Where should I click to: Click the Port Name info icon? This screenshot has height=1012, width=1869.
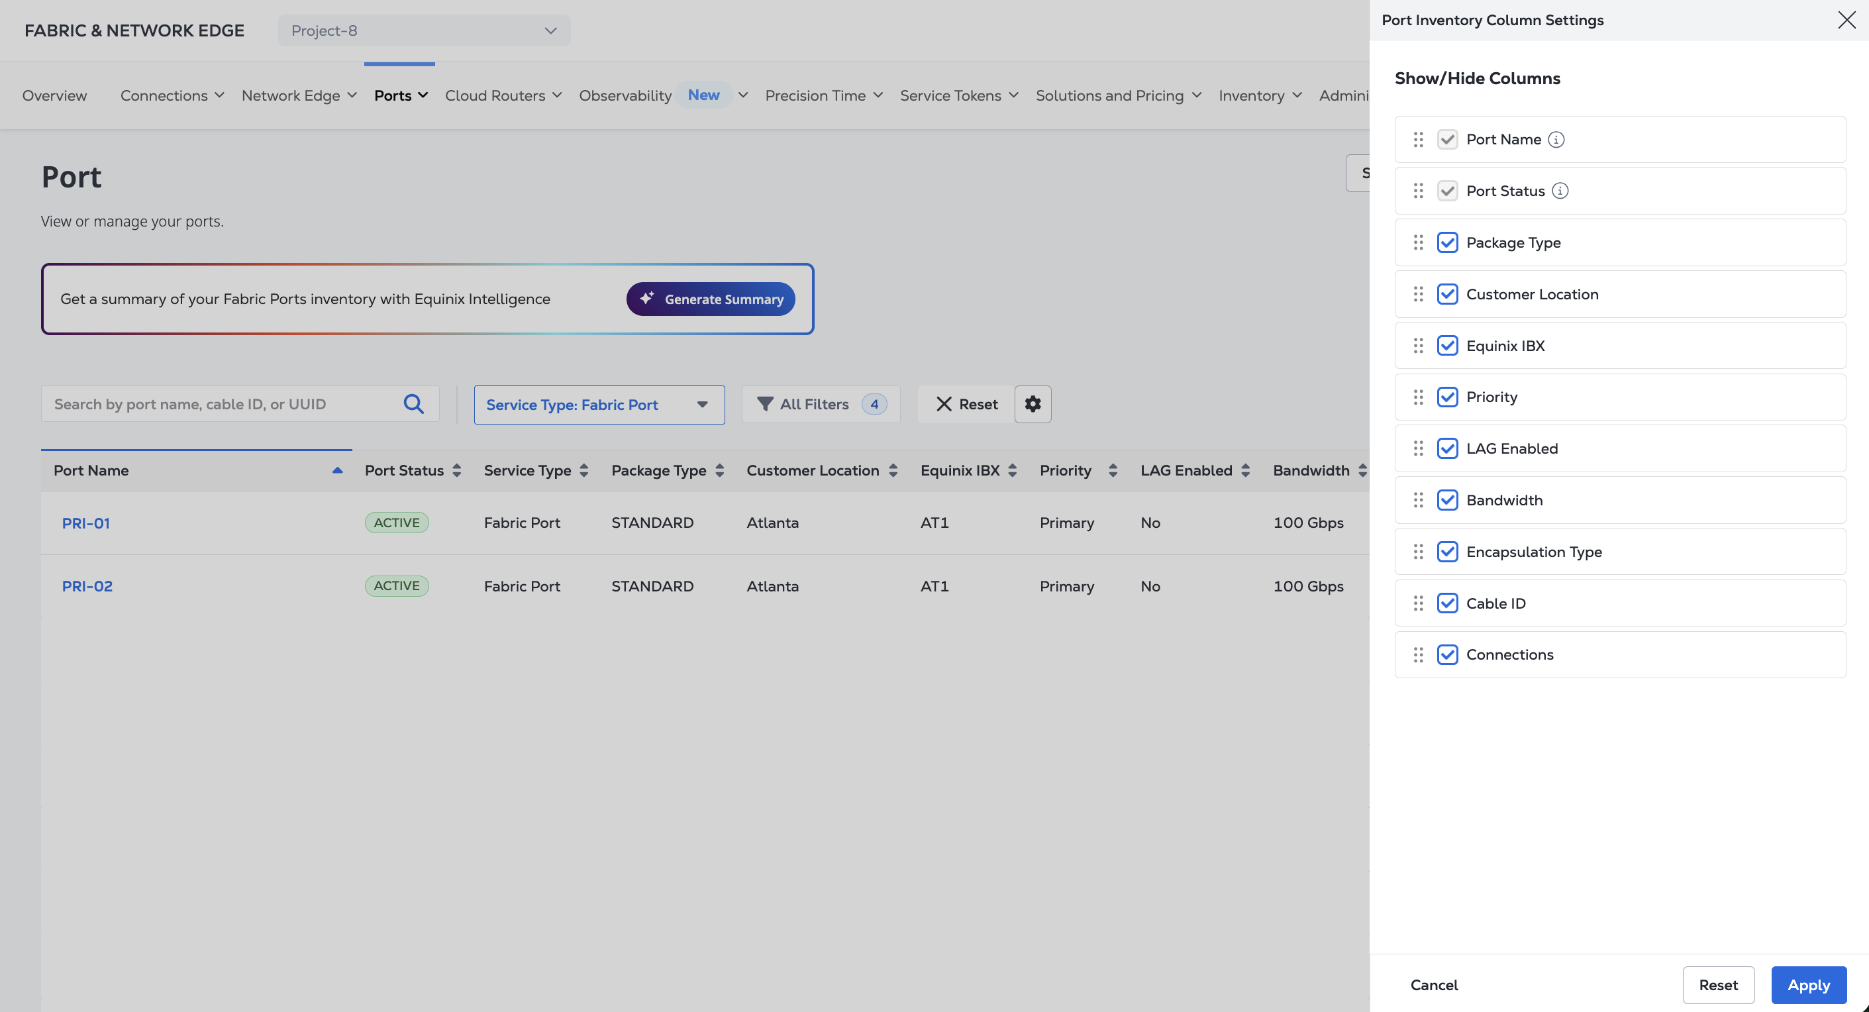point(1556,139)
